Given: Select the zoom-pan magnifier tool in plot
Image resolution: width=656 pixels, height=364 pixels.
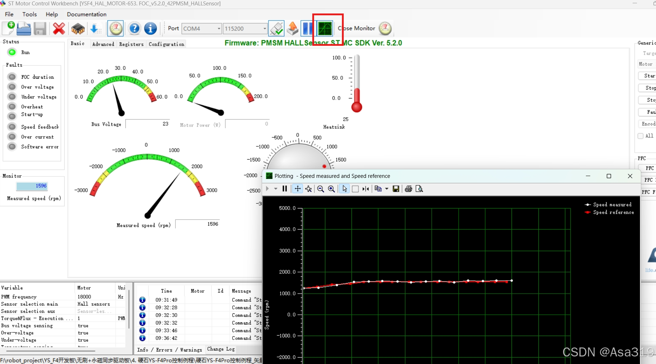Looking at the screenshot, I should 308,189.
